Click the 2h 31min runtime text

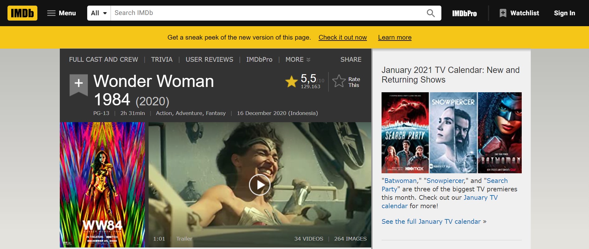[x=133, y=113]
